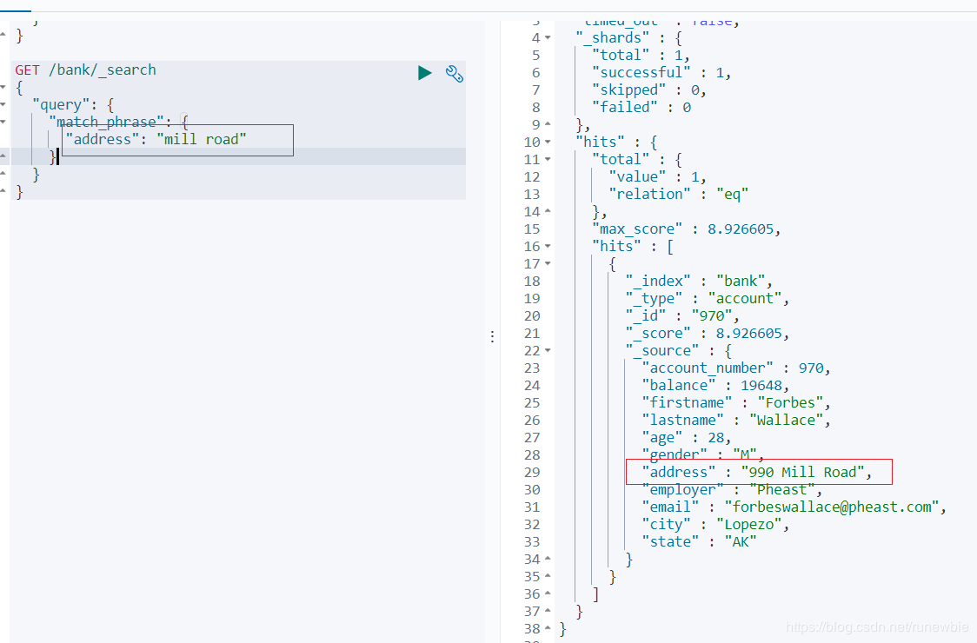The image size is (977, 643).
Task: Click the "age" : 28 line
Action: 687,438
